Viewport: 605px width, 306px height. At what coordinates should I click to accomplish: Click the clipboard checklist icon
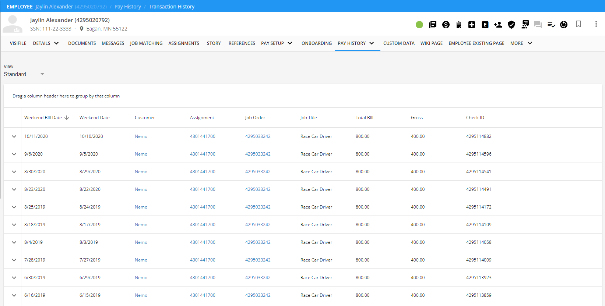[459, 25]
